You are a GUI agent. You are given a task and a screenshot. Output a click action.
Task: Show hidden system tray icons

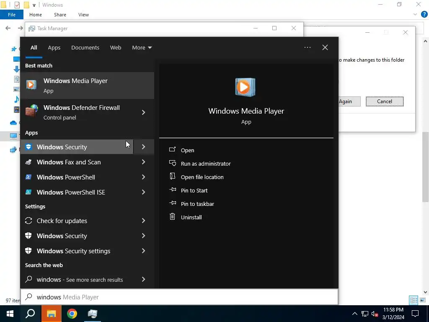pyautogui.click(x=354, y=314)
